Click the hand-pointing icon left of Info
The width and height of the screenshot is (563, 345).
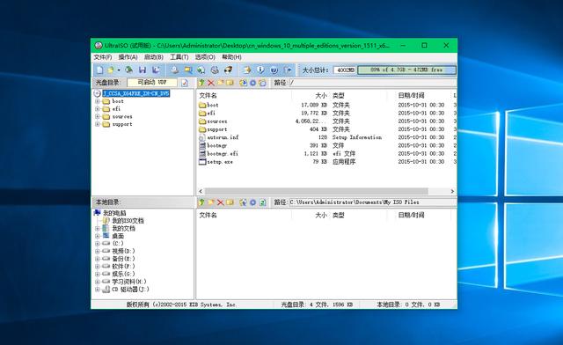pos(247,70)
